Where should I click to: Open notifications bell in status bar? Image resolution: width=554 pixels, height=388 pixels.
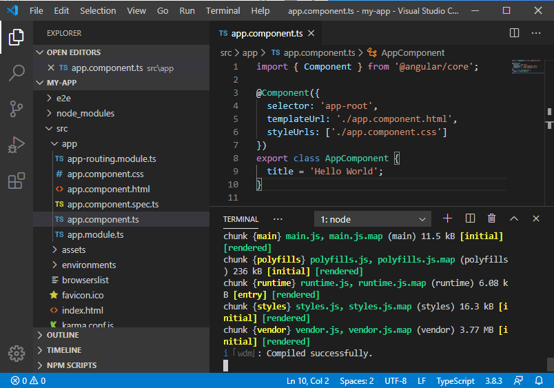pyautogui.click(x=539, y=380)
